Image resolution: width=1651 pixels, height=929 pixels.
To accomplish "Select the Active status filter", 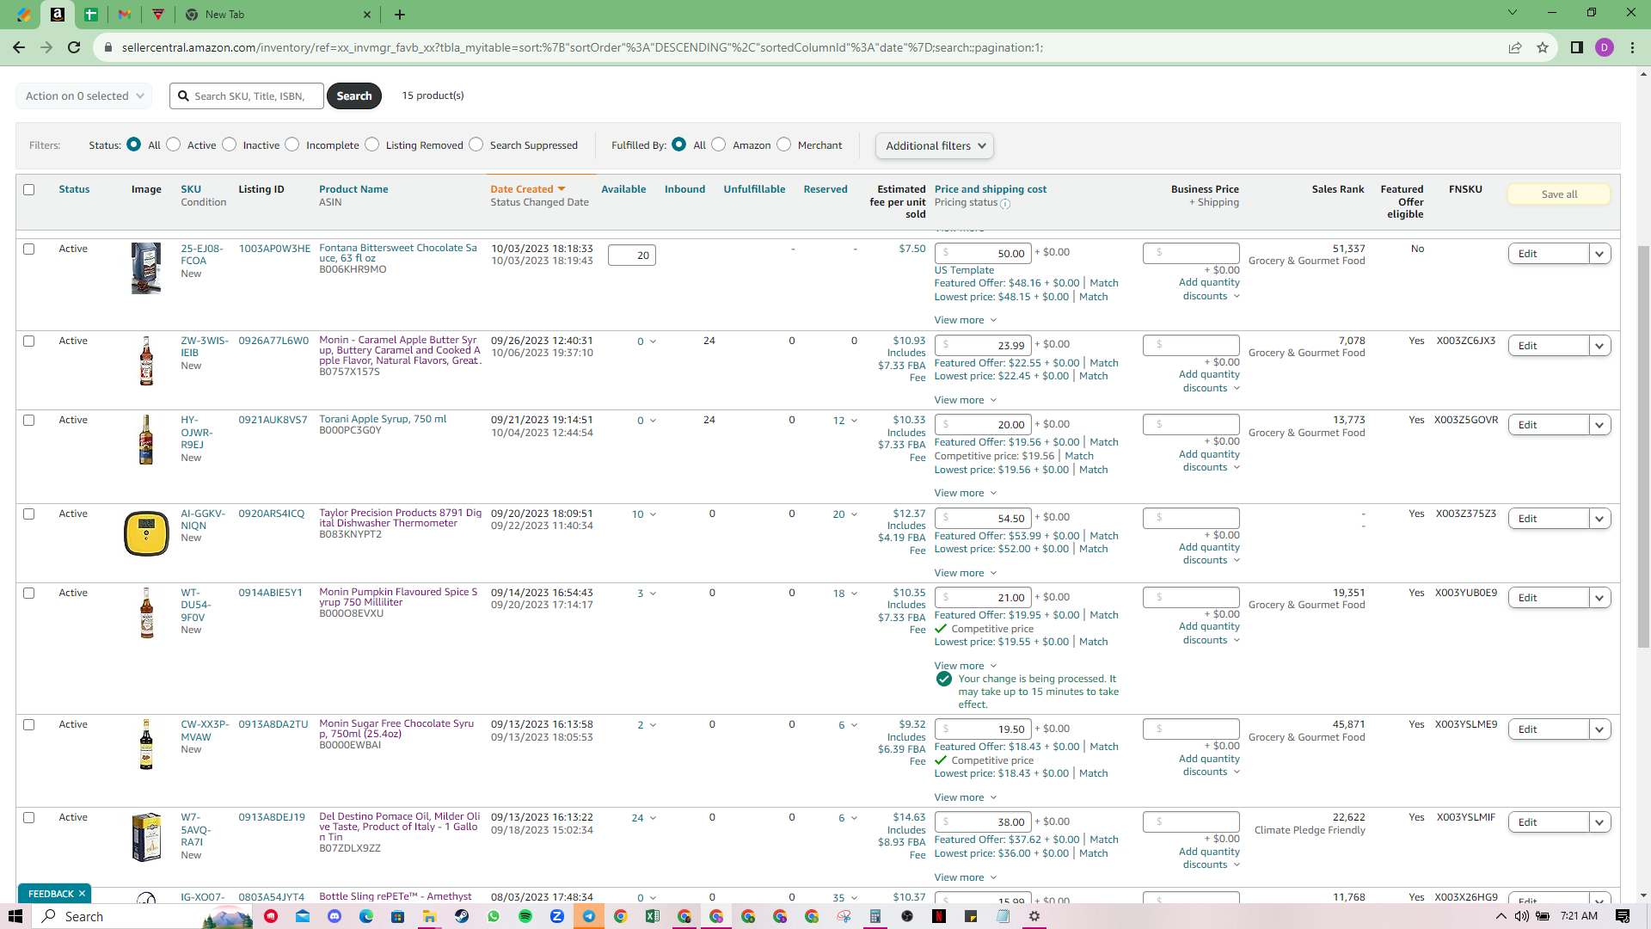I will (174, 145).
